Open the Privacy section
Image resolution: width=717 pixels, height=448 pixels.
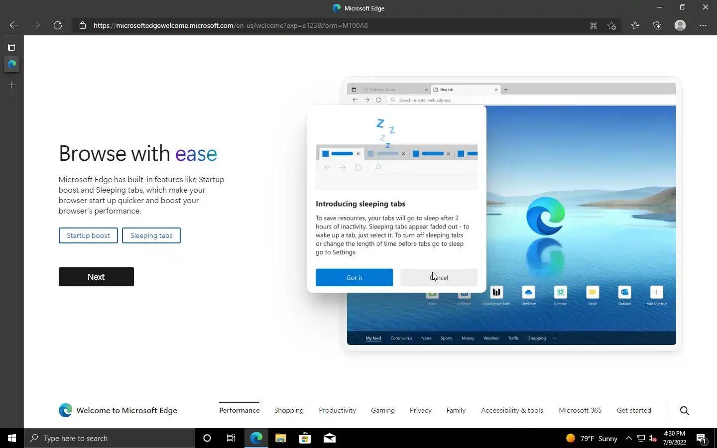point(421,410)
